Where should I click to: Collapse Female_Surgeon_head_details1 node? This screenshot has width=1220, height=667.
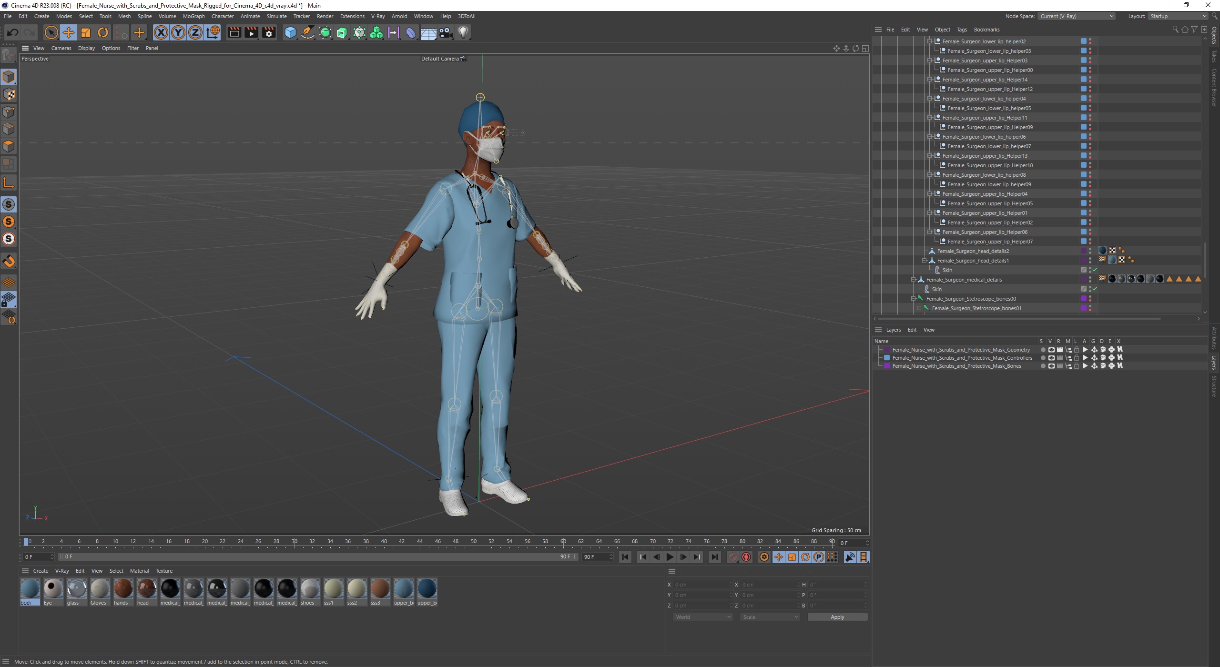click(925, 261)
